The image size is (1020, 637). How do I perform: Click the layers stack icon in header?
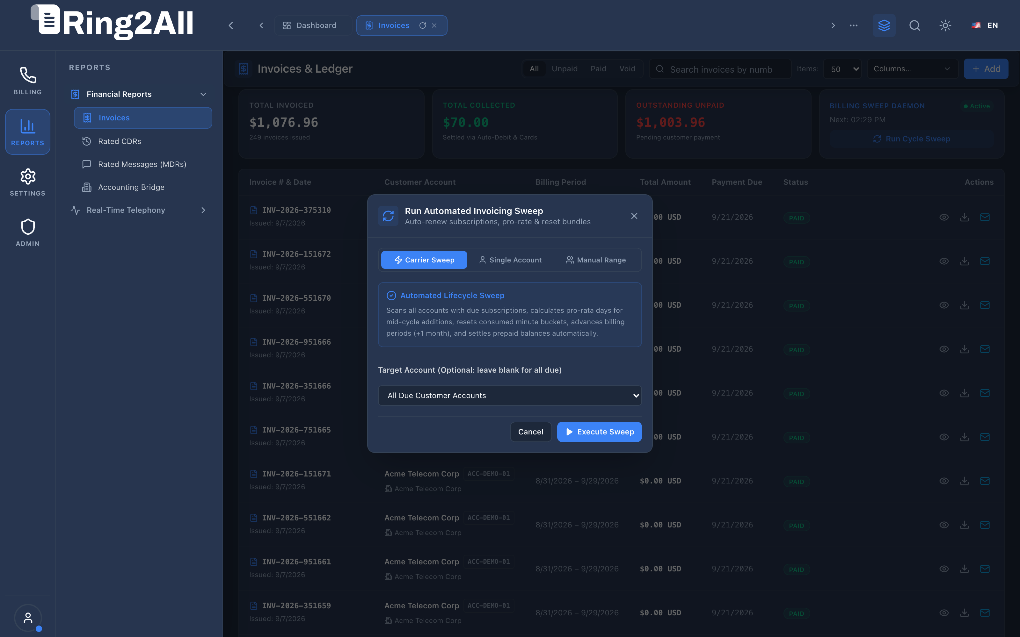click(884, 25)
